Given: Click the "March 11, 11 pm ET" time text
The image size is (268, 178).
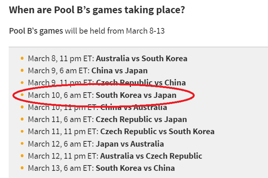Looking at the screenshot, I should click(x=63, y=132).
